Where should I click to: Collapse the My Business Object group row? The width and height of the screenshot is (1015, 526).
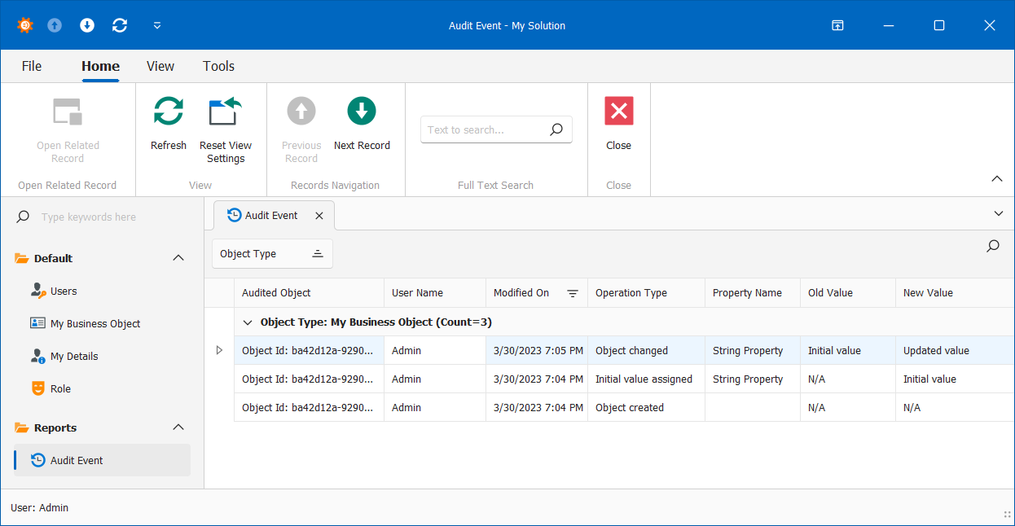pos(248,322)
